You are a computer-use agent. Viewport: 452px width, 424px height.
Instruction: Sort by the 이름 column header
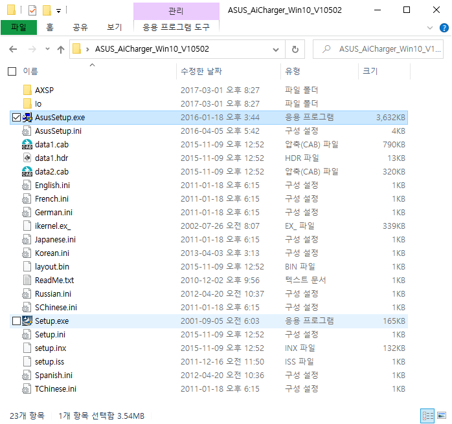(x=30, y=71)
